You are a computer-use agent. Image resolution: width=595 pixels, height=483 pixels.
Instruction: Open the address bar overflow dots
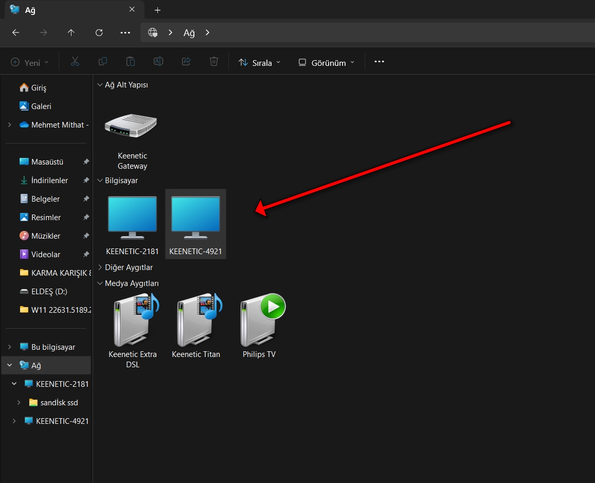[x=125, y=32]
